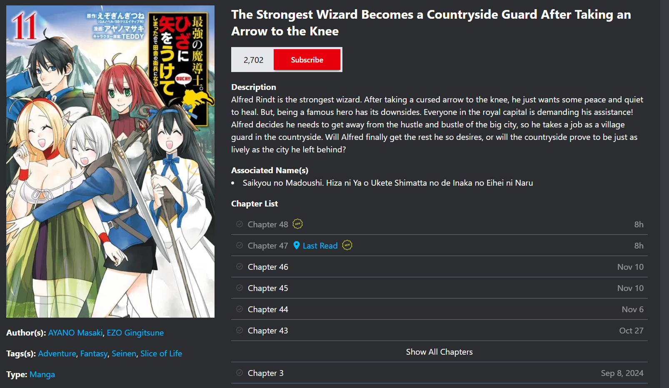The width and height of the screenshot is (669, 388).
Task: Filter by type Manga
Action: click(x=42, y=374)
